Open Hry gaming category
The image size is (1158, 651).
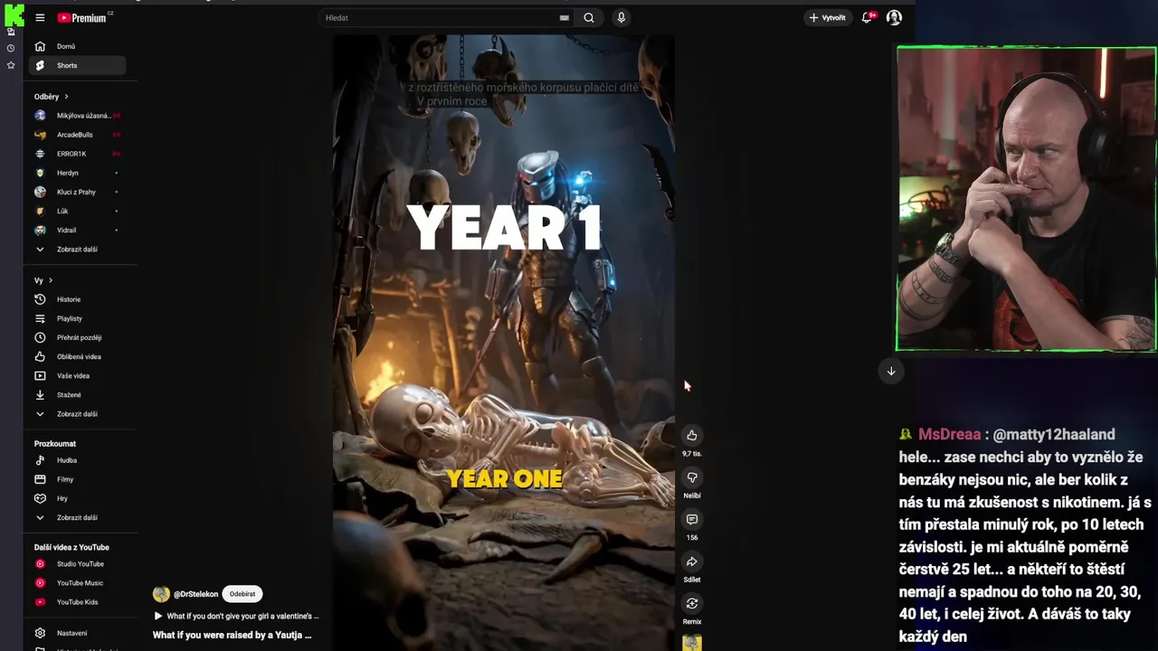pos(77,498)
